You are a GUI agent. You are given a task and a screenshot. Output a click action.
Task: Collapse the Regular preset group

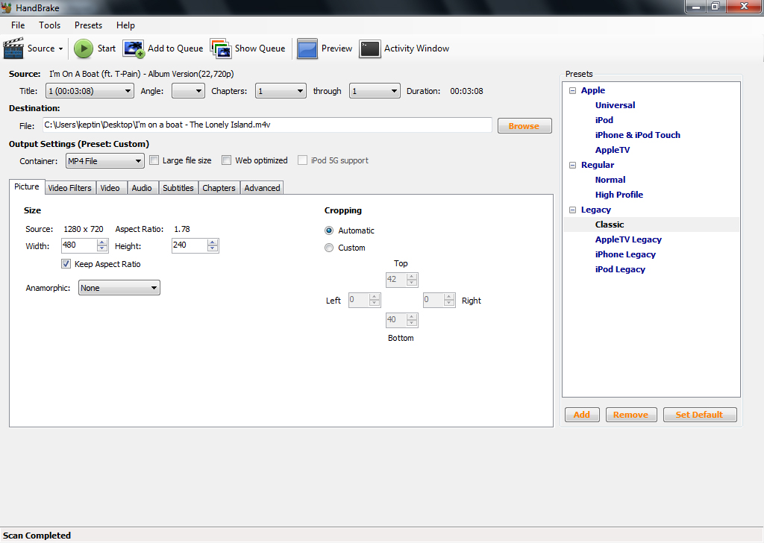click(572, 165)
